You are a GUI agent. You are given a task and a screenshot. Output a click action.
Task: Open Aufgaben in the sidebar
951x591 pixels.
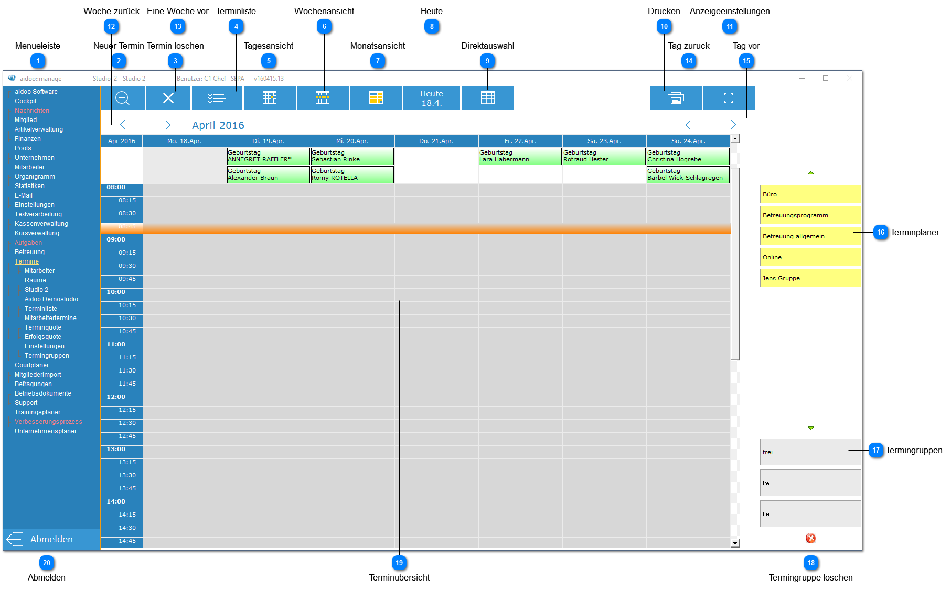point(28,243)
